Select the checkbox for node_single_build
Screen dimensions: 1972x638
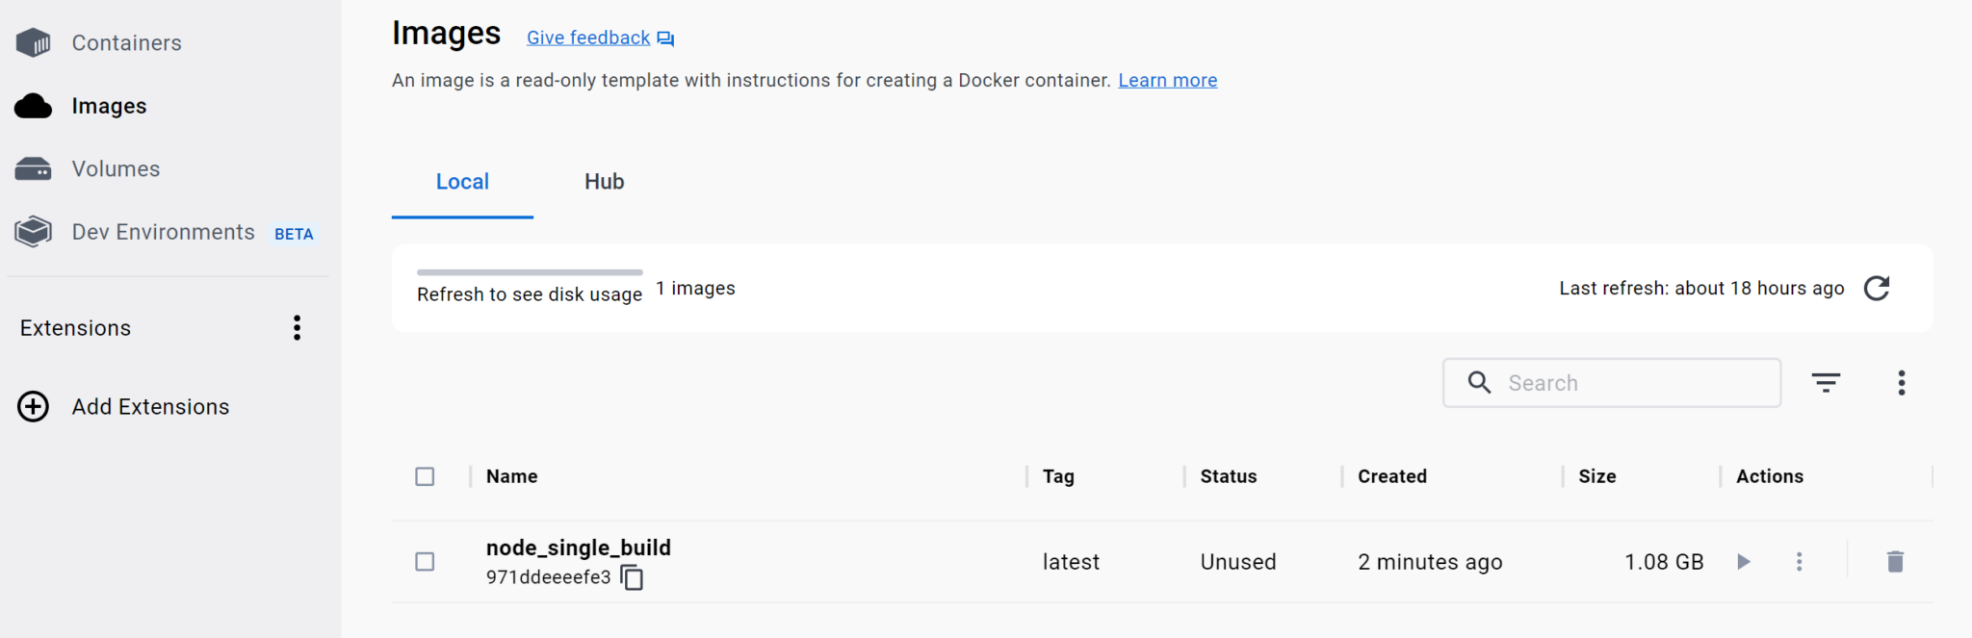coord(425,561)
